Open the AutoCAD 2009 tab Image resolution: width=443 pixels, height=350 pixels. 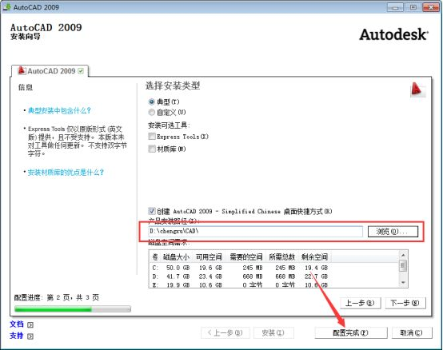[50, 71]
